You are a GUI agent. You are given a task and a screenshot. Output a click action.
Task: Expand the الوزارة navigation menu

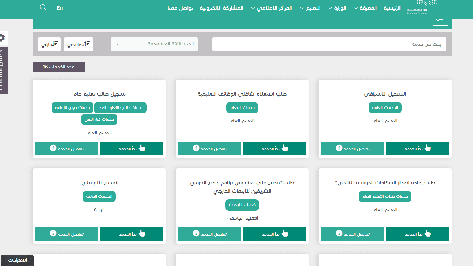337,8
